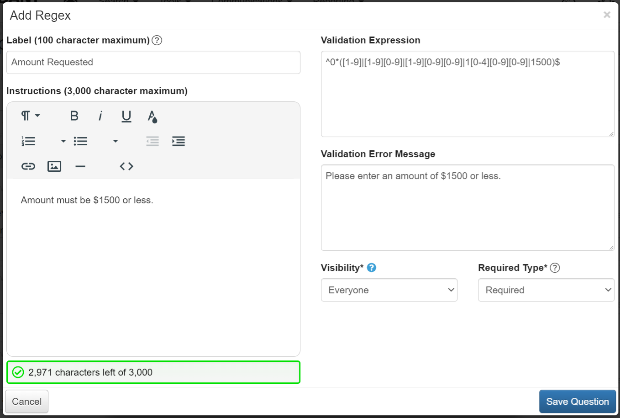Open the Visibility dropdown set to Everyone
This screenshot has height=418, width=620.
click(x=389, y=290)
